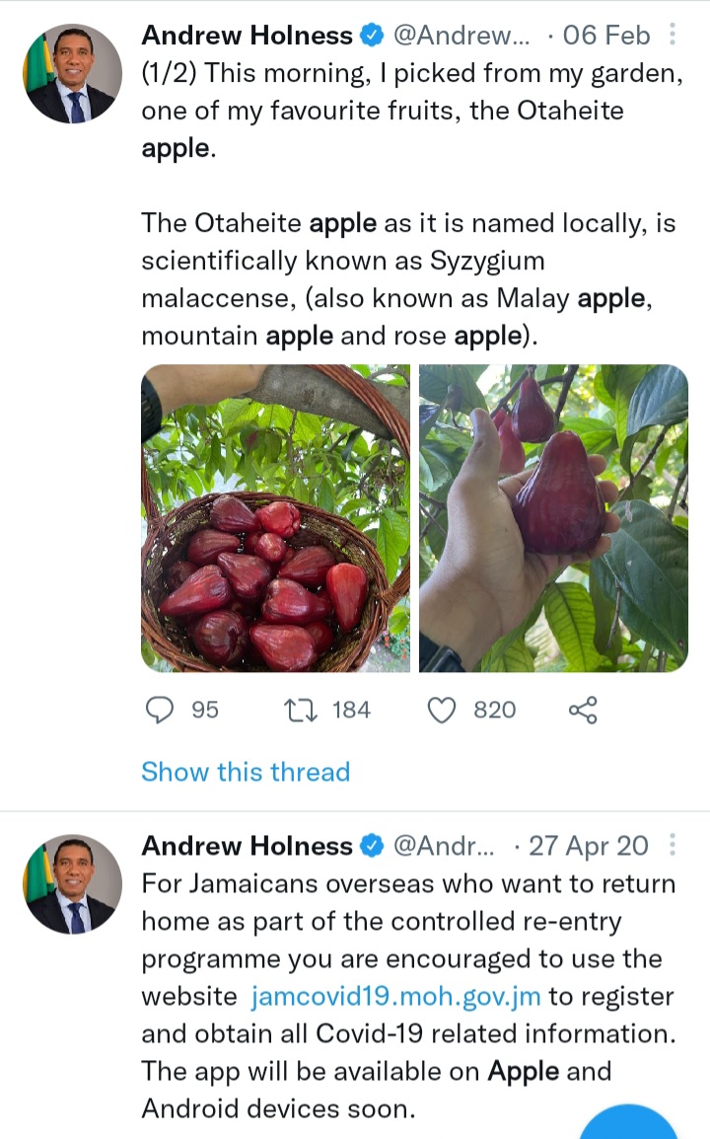Like the Otaheite apple tweet

click(x=445, y=710)
